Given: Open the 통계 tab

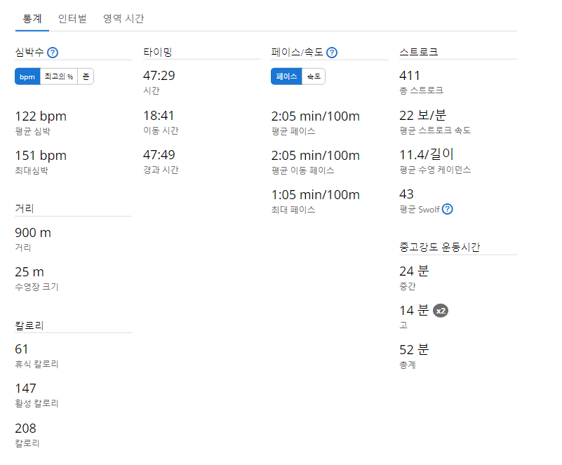Looking at the screenshot, I should tap(32, 19).
